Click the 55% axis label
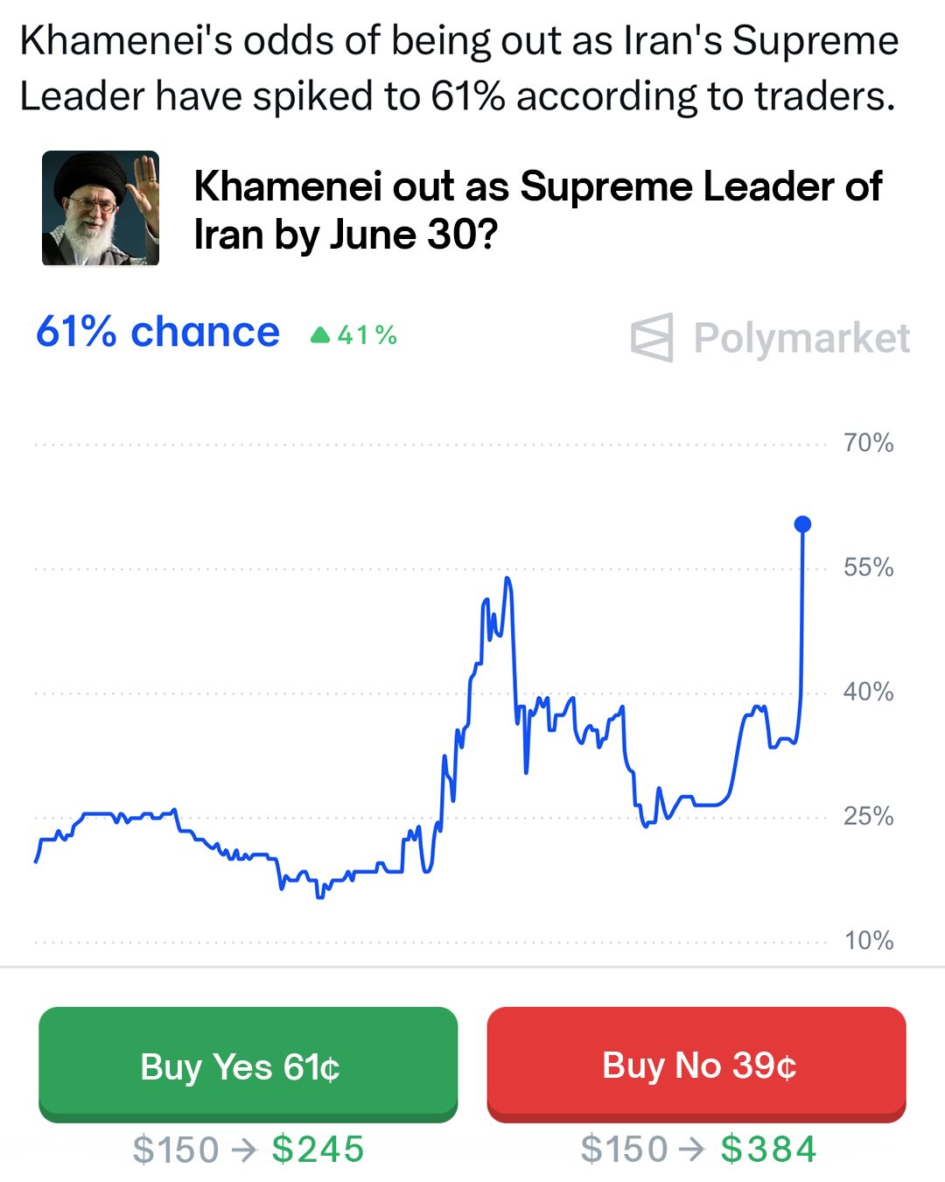 pyautogui.click(x=868, y=567)
